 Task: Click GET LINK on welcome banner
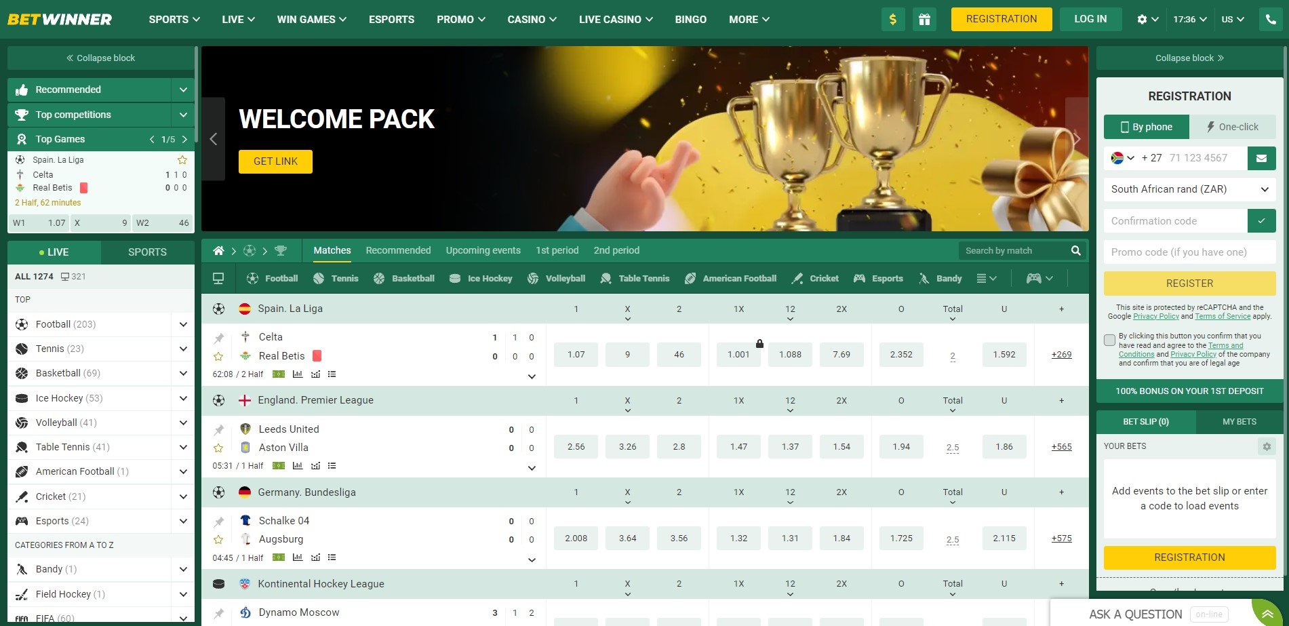pyautogui.click(x=275, y=161)
